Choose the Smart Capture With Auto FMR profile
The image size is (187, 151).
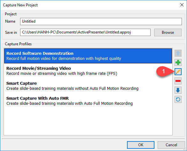pos(88,101)
